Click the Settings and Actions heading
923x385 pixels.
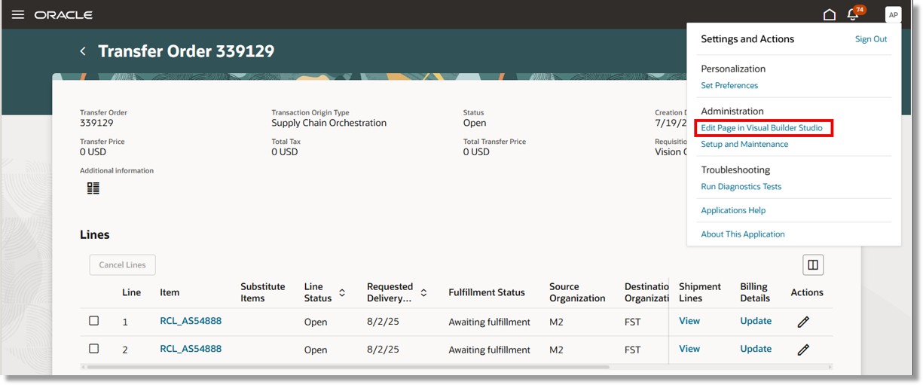(x=747, y=39)
